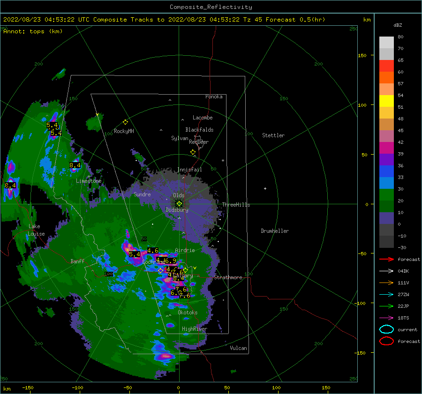Screen dimensions: 422x394
Task: Click the cyan 27ZW arrow in legend
Action: tap(386, 295)
